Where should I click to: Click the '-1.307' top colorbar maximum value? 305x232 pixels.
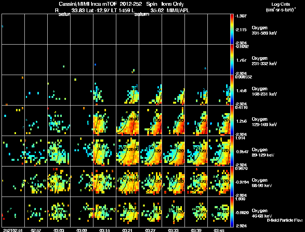point(241,16)
